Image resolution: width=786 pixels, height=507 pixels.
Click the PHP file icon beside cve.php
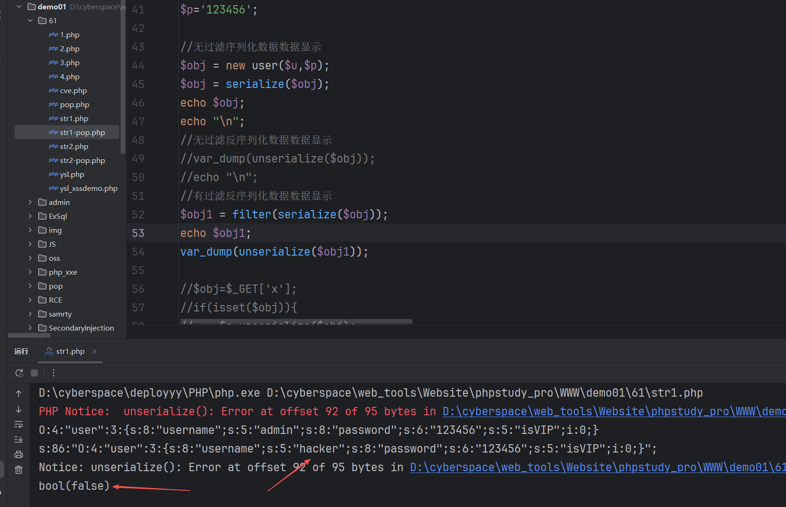point(54,90)
